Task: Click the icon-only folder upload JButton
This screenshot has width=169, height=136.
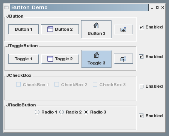Action: (x=123, y=29)
